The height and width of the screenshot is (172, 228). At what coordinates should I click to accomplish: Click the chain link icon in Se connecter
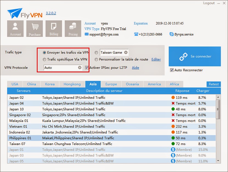click(183, 57)
